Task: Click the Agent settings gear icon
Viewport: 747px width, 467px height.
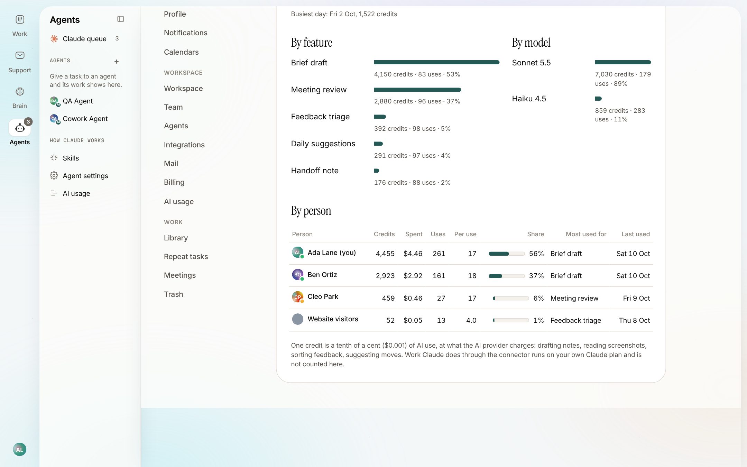Action: click(54, 175)
